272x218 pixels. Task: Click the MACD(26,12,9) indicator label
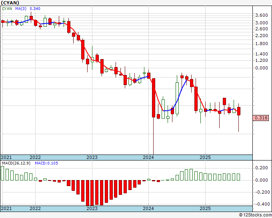[16, 163]
